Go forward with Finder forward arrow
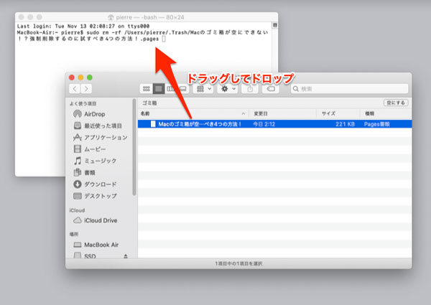 tap(86, 89)
